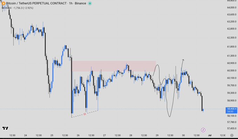Viewport: 238px width, 139px height.
Task: Open the TradingView logo at bottom left
Action: click(5, 128)
